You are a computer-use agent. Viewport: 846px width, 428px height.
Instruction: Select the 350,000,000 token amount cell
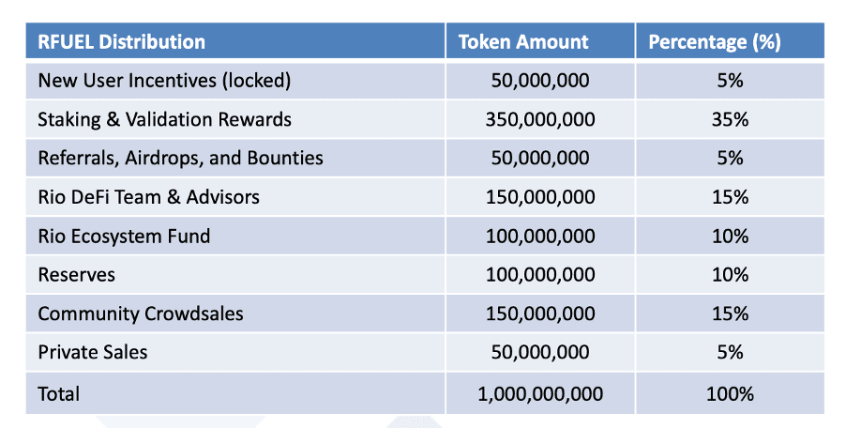pyautogui.click(x=540, y=119)
